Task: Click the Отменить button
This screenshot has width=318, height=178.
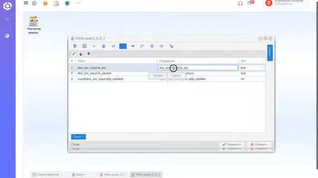Action: pyautogui.click(x=259, y=144)
